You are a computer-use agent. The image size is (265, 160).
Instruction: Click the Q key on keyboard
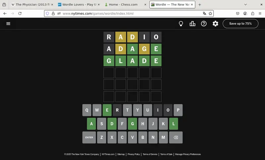[87, 110]
